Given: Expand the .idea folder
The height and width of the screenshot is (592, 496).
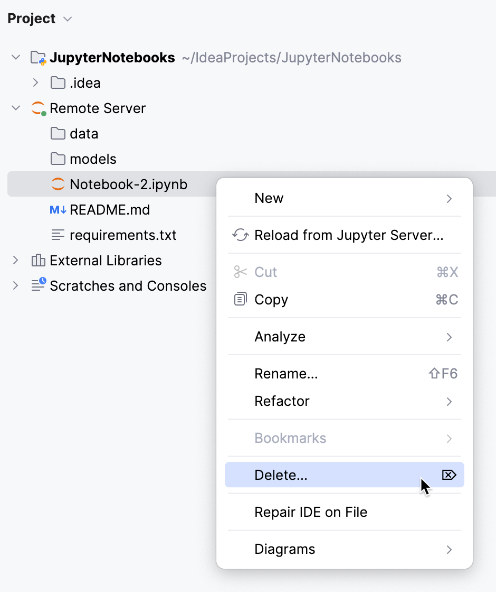Looking at the screenshot, I should (x=35, y=82).
